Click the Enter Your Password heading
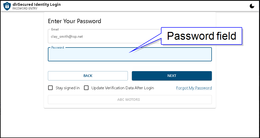 (x=74, y=21)
